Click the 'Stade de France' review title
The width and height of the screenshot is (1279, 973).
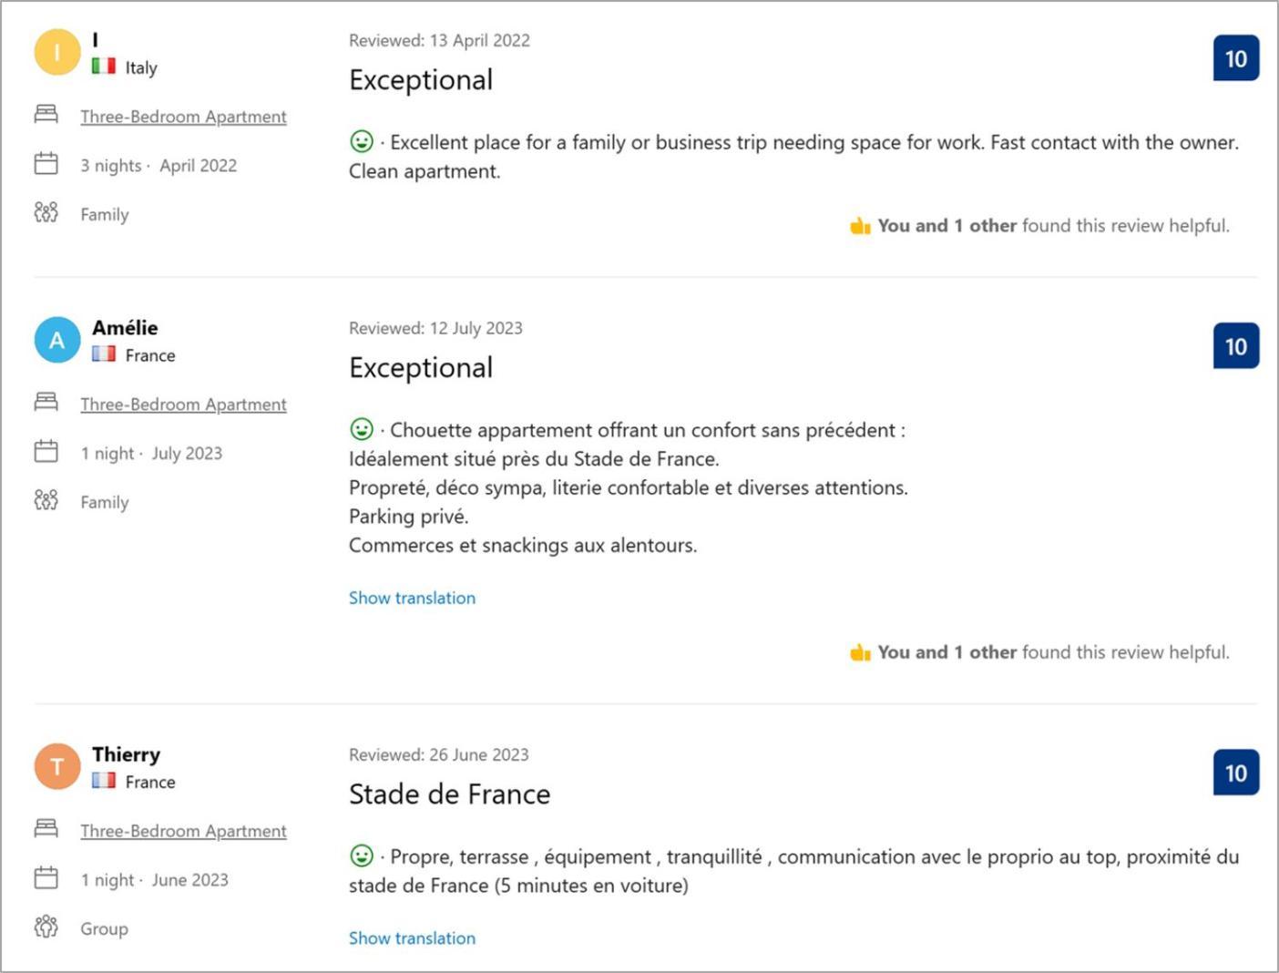click(449, 794)
